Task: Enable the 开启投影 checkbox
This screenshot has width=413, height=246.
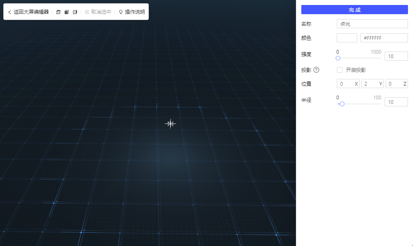Action: click(340, 70)
